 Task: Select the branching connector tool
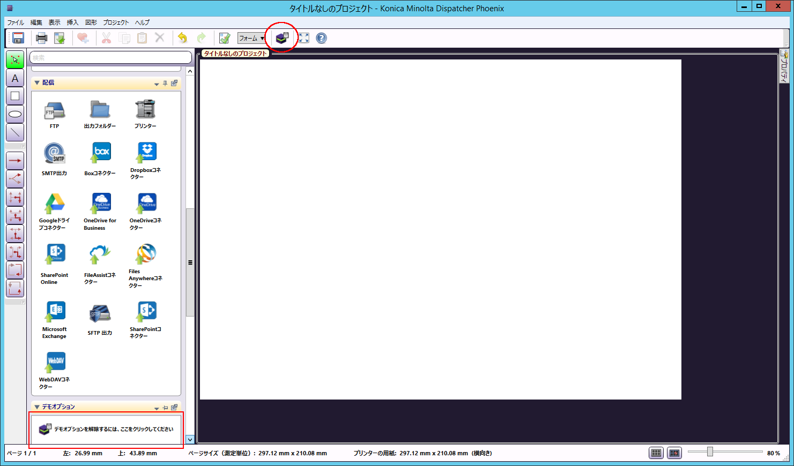tap(15, 179)
